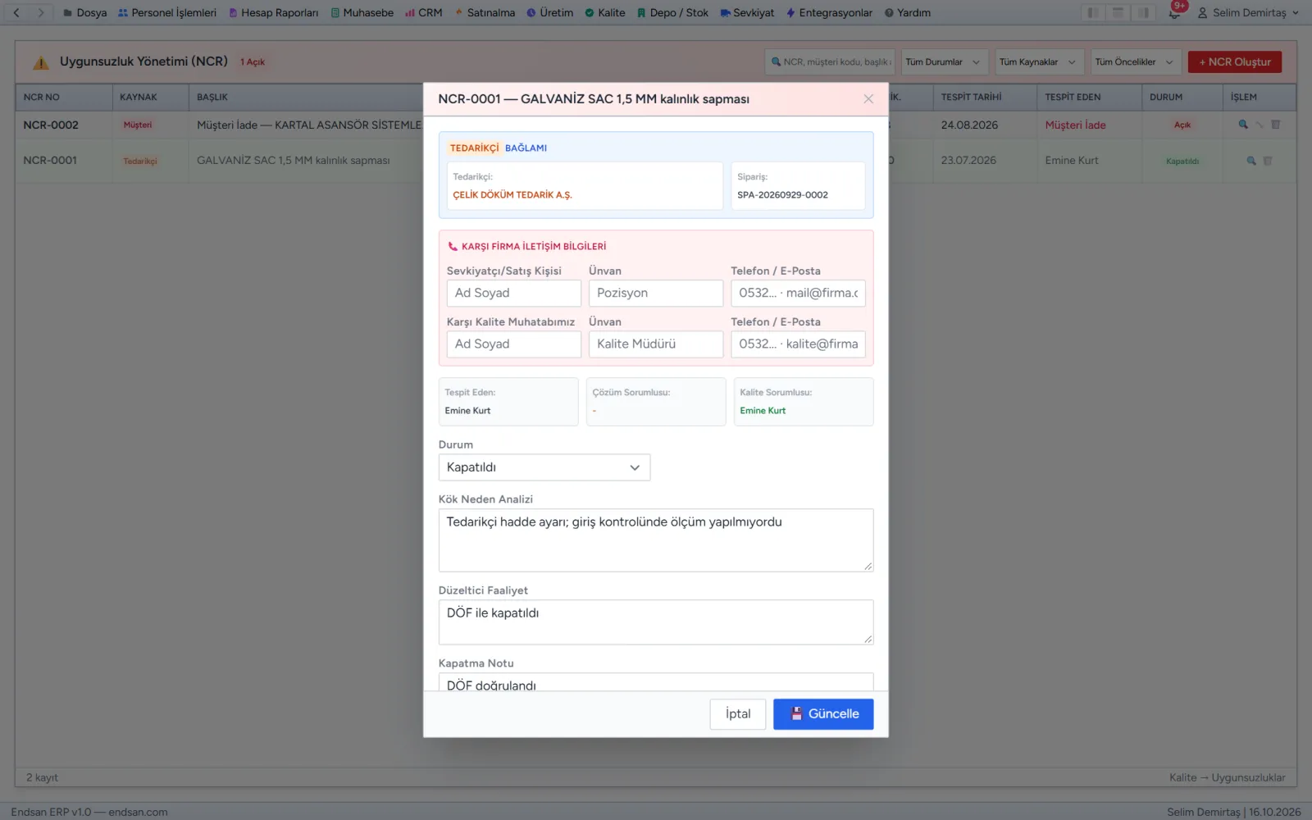This screenshot has height=820, width=1312.
Task: Go back with the left arrow
Action: pyautogui.click(x=16, y=12)
